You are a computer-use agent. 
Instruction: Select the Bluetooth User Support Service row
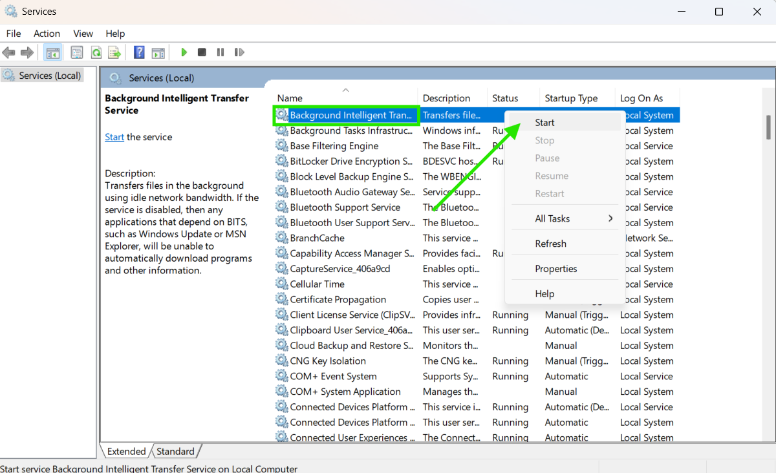point(476,223)
